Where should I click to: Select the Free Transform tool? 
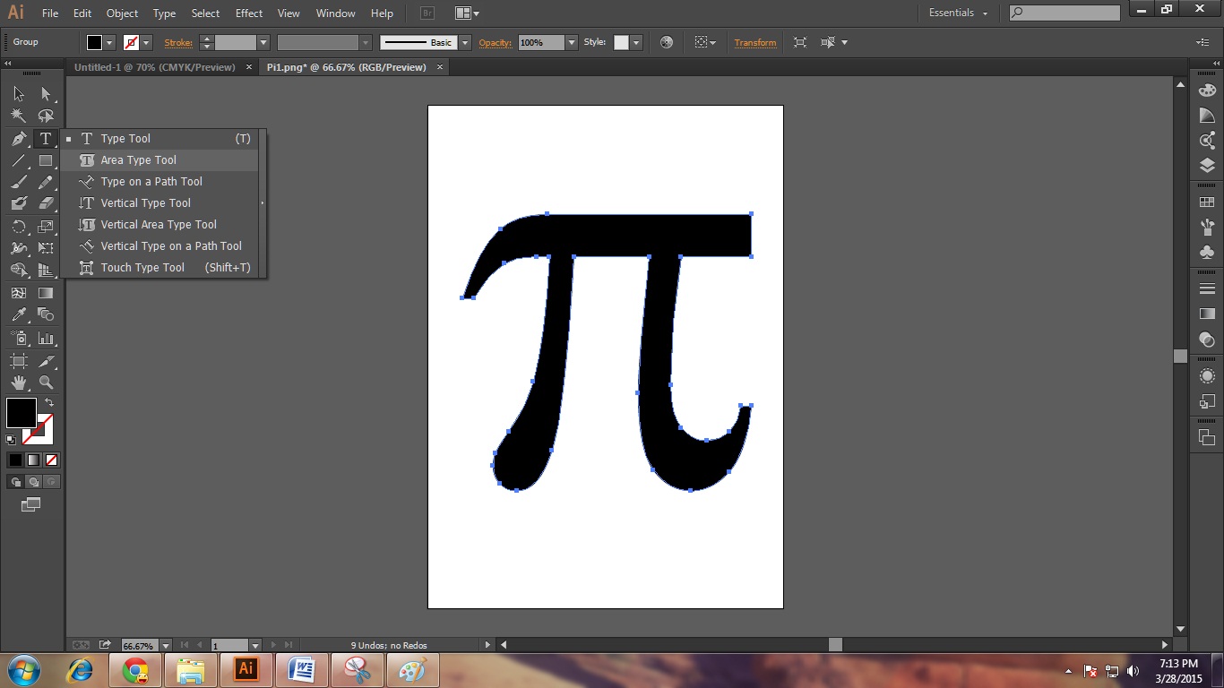(x=46, y=248)
